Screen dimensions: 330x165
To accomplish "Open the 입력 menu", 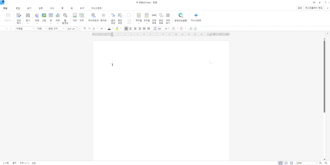I will click(x=41, y=8).
